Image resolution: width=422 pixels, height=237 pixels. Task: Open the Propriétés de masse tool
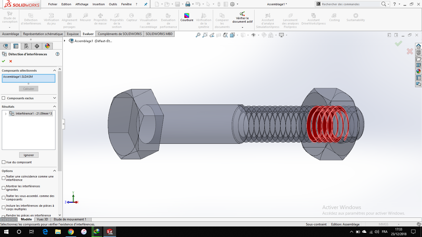100,20
